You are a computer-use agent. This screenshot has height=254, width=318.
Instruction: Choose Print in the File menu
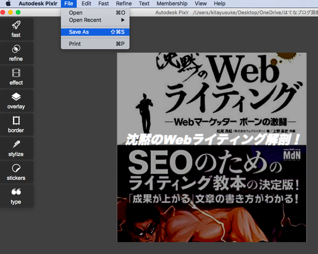pos(95,44)
